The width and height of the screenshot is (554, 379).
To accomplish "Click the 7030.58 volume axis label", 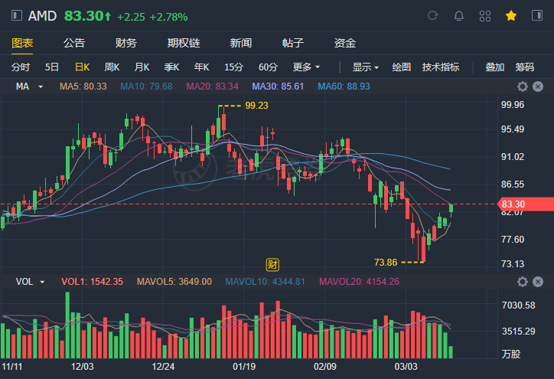I will (x=518, y=305).
